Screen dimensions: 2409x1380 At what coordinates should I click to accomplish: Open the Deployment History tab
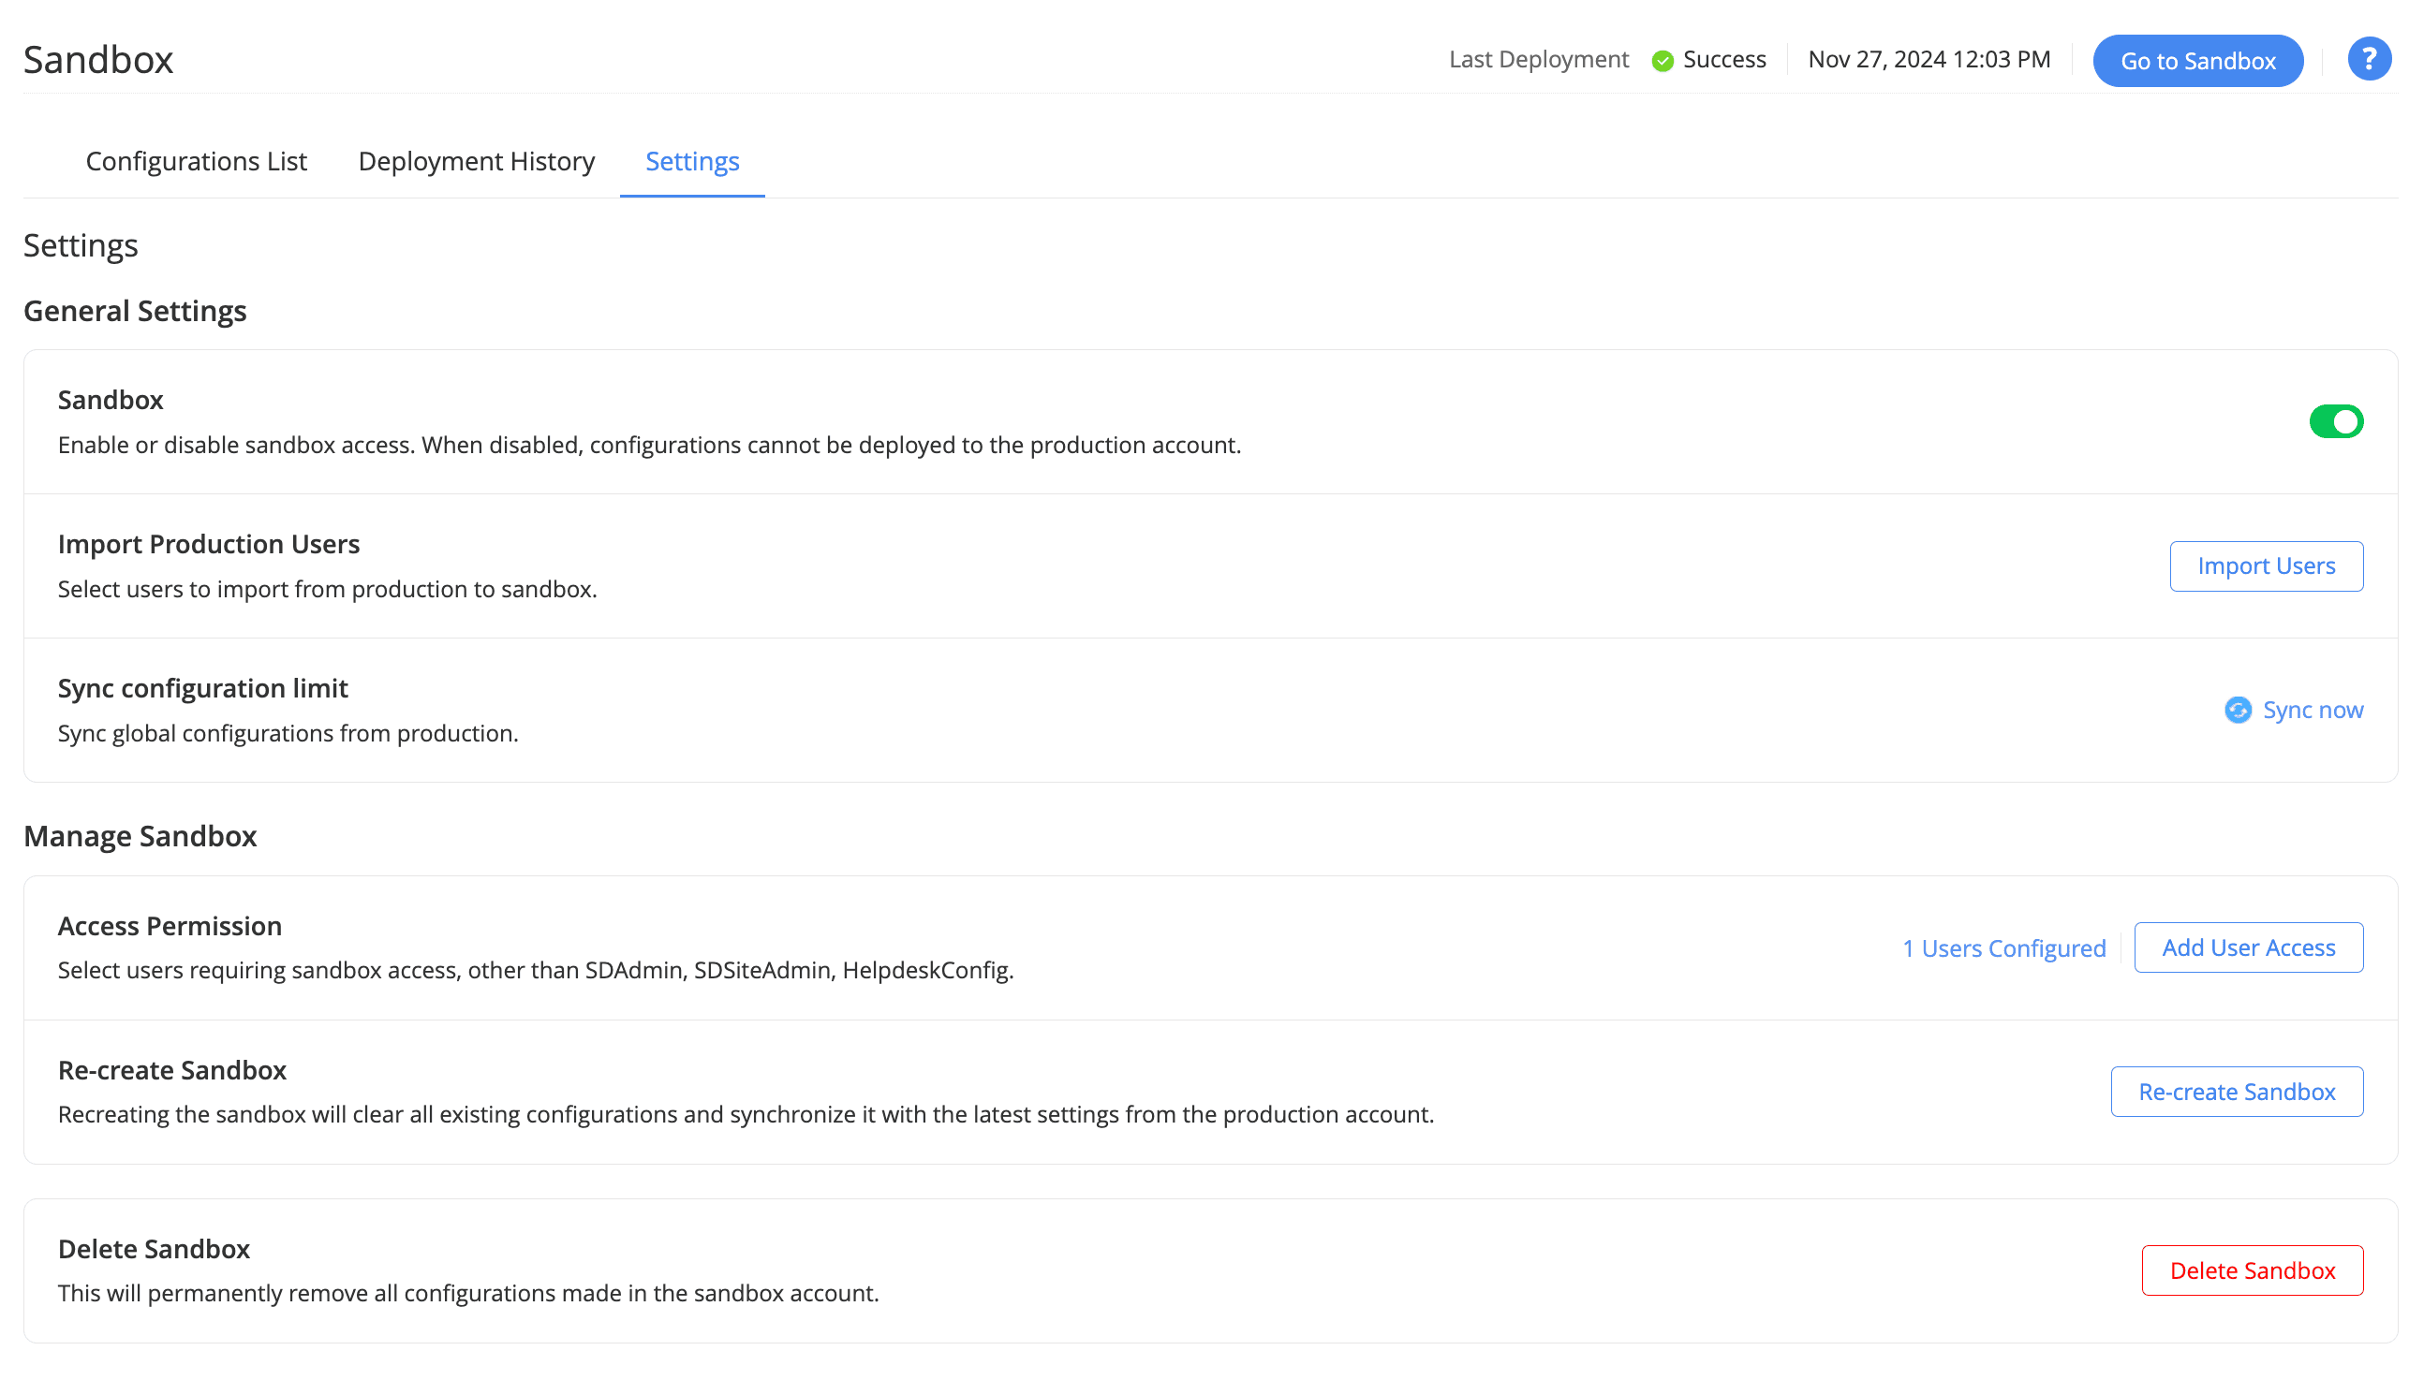[476, 161]
